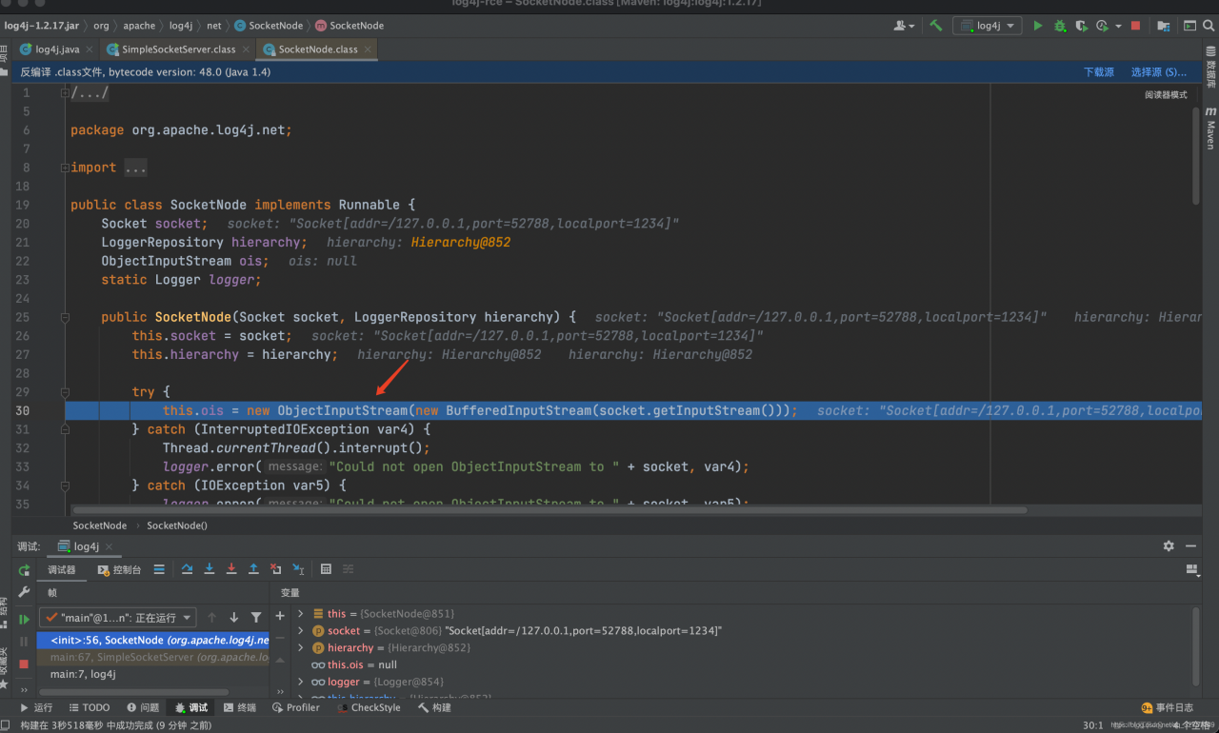Click the search everywhere magnifier
Screen dimensions: 1219x733
point(1208,26)
